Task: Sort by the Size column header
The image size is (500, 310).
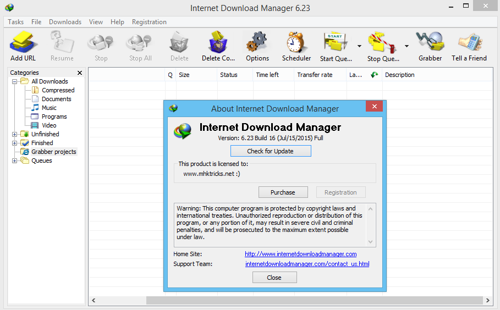Action: point(196,75)
